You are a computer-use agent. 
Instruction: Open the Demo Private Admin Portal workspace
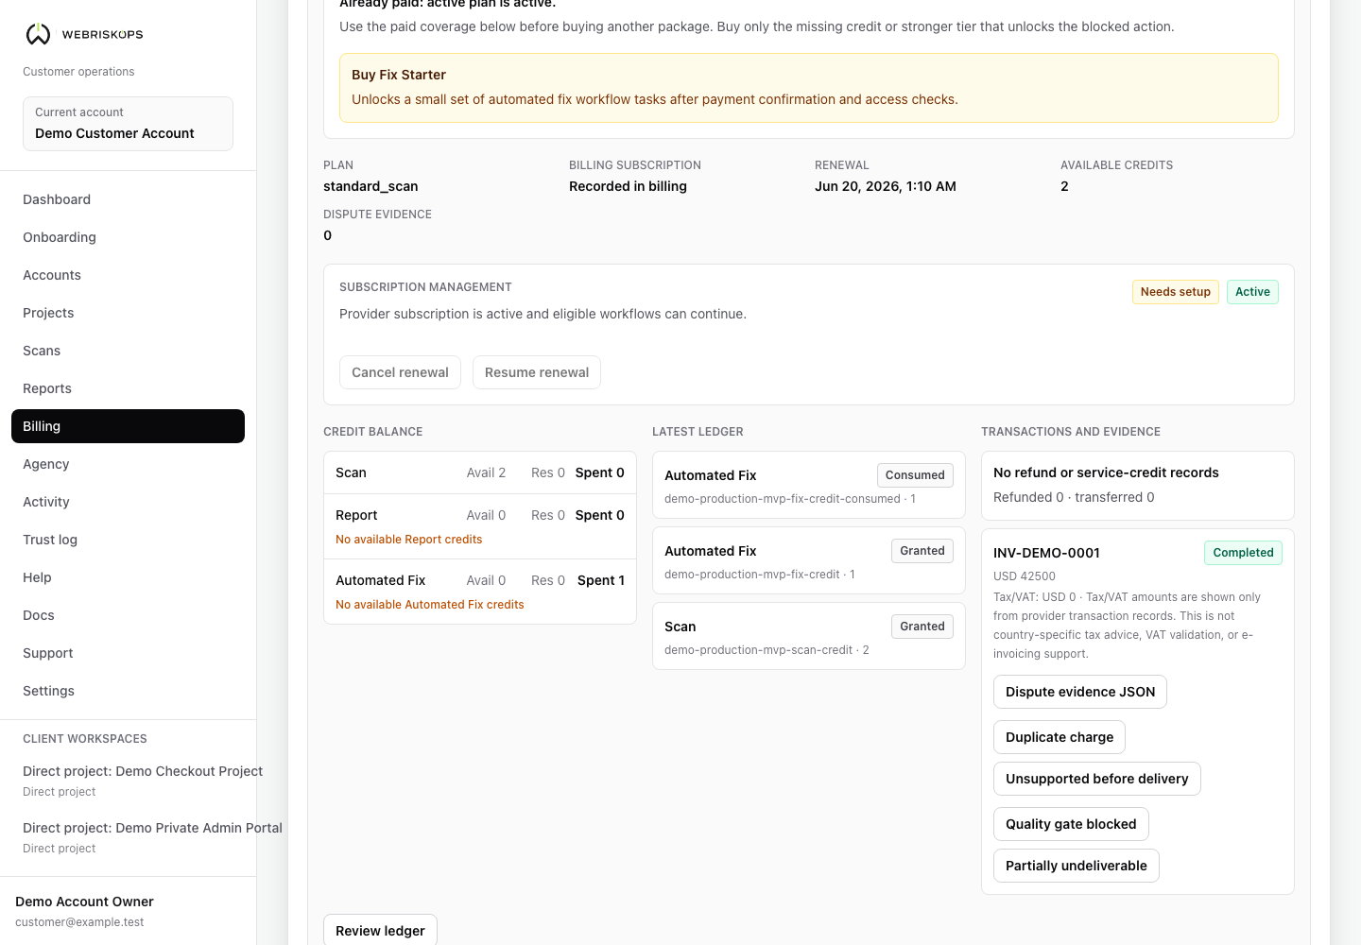coord(152,837)
